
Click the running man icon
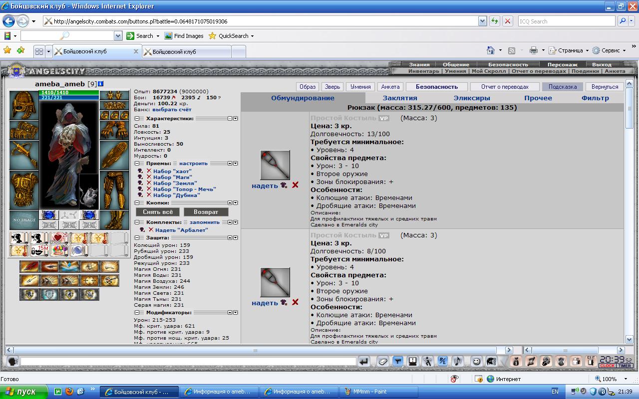point(428,361)
